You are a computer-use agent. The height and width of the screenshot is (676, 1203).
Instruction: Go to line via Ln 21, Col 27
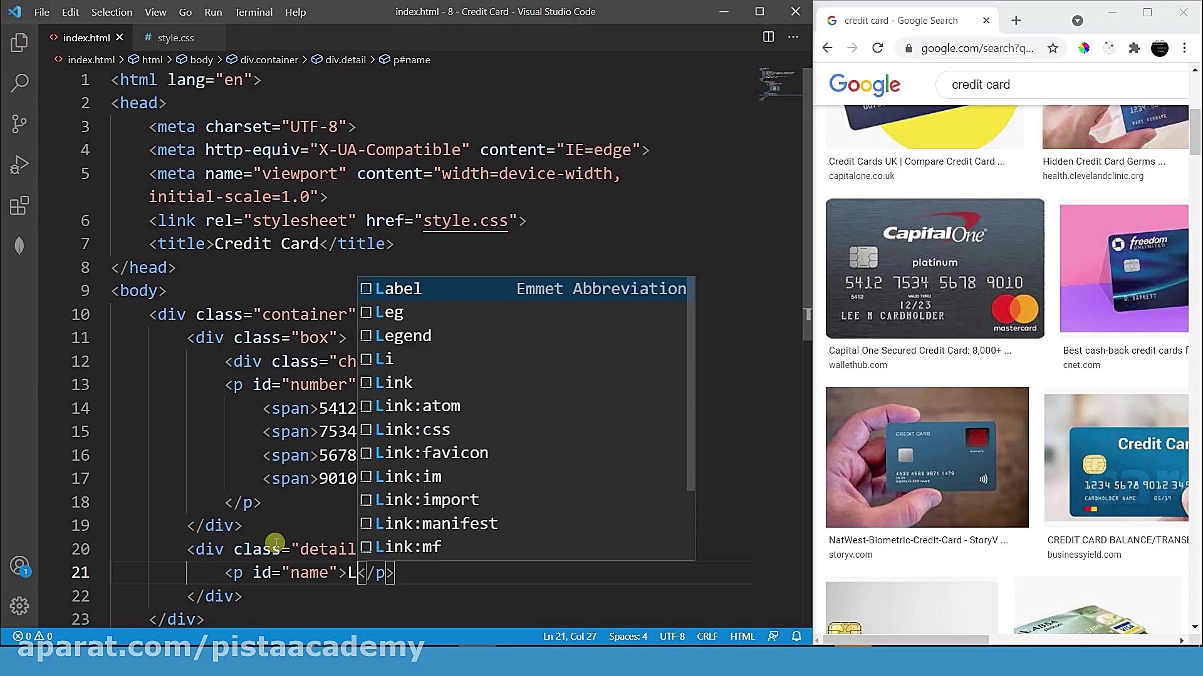tap(570, 636)
